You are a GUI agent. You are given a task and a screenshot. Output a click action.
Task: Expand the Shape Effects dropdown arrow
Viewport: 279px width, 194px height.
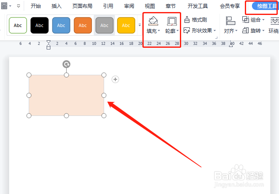(214, 30)
